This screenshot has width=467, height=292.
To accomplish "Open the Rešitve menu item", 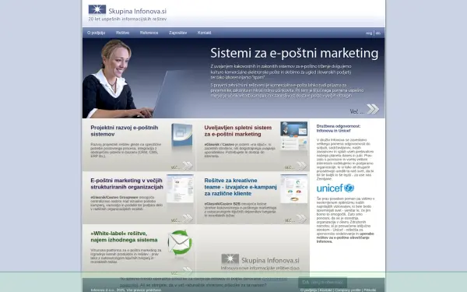I will pyautogui.click(x=123, y=33).
